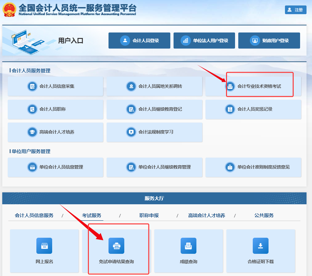Click the 会计人员属地关系调转 location icon
Image resolution: width=312 pixels, height=276 pixels.
coord(131,86)
